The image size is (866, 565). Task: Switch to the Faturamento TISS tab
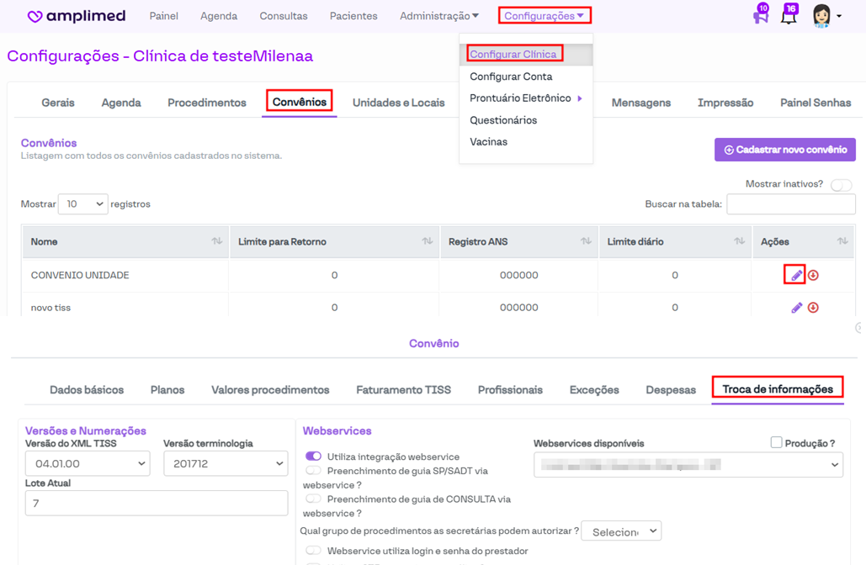click(x=403, y=390)
